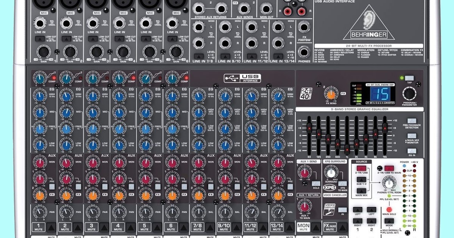Screen dimensions: 454x238
Task: Click the AUX 1 SEND SOLO button
Action: [317, 184]
